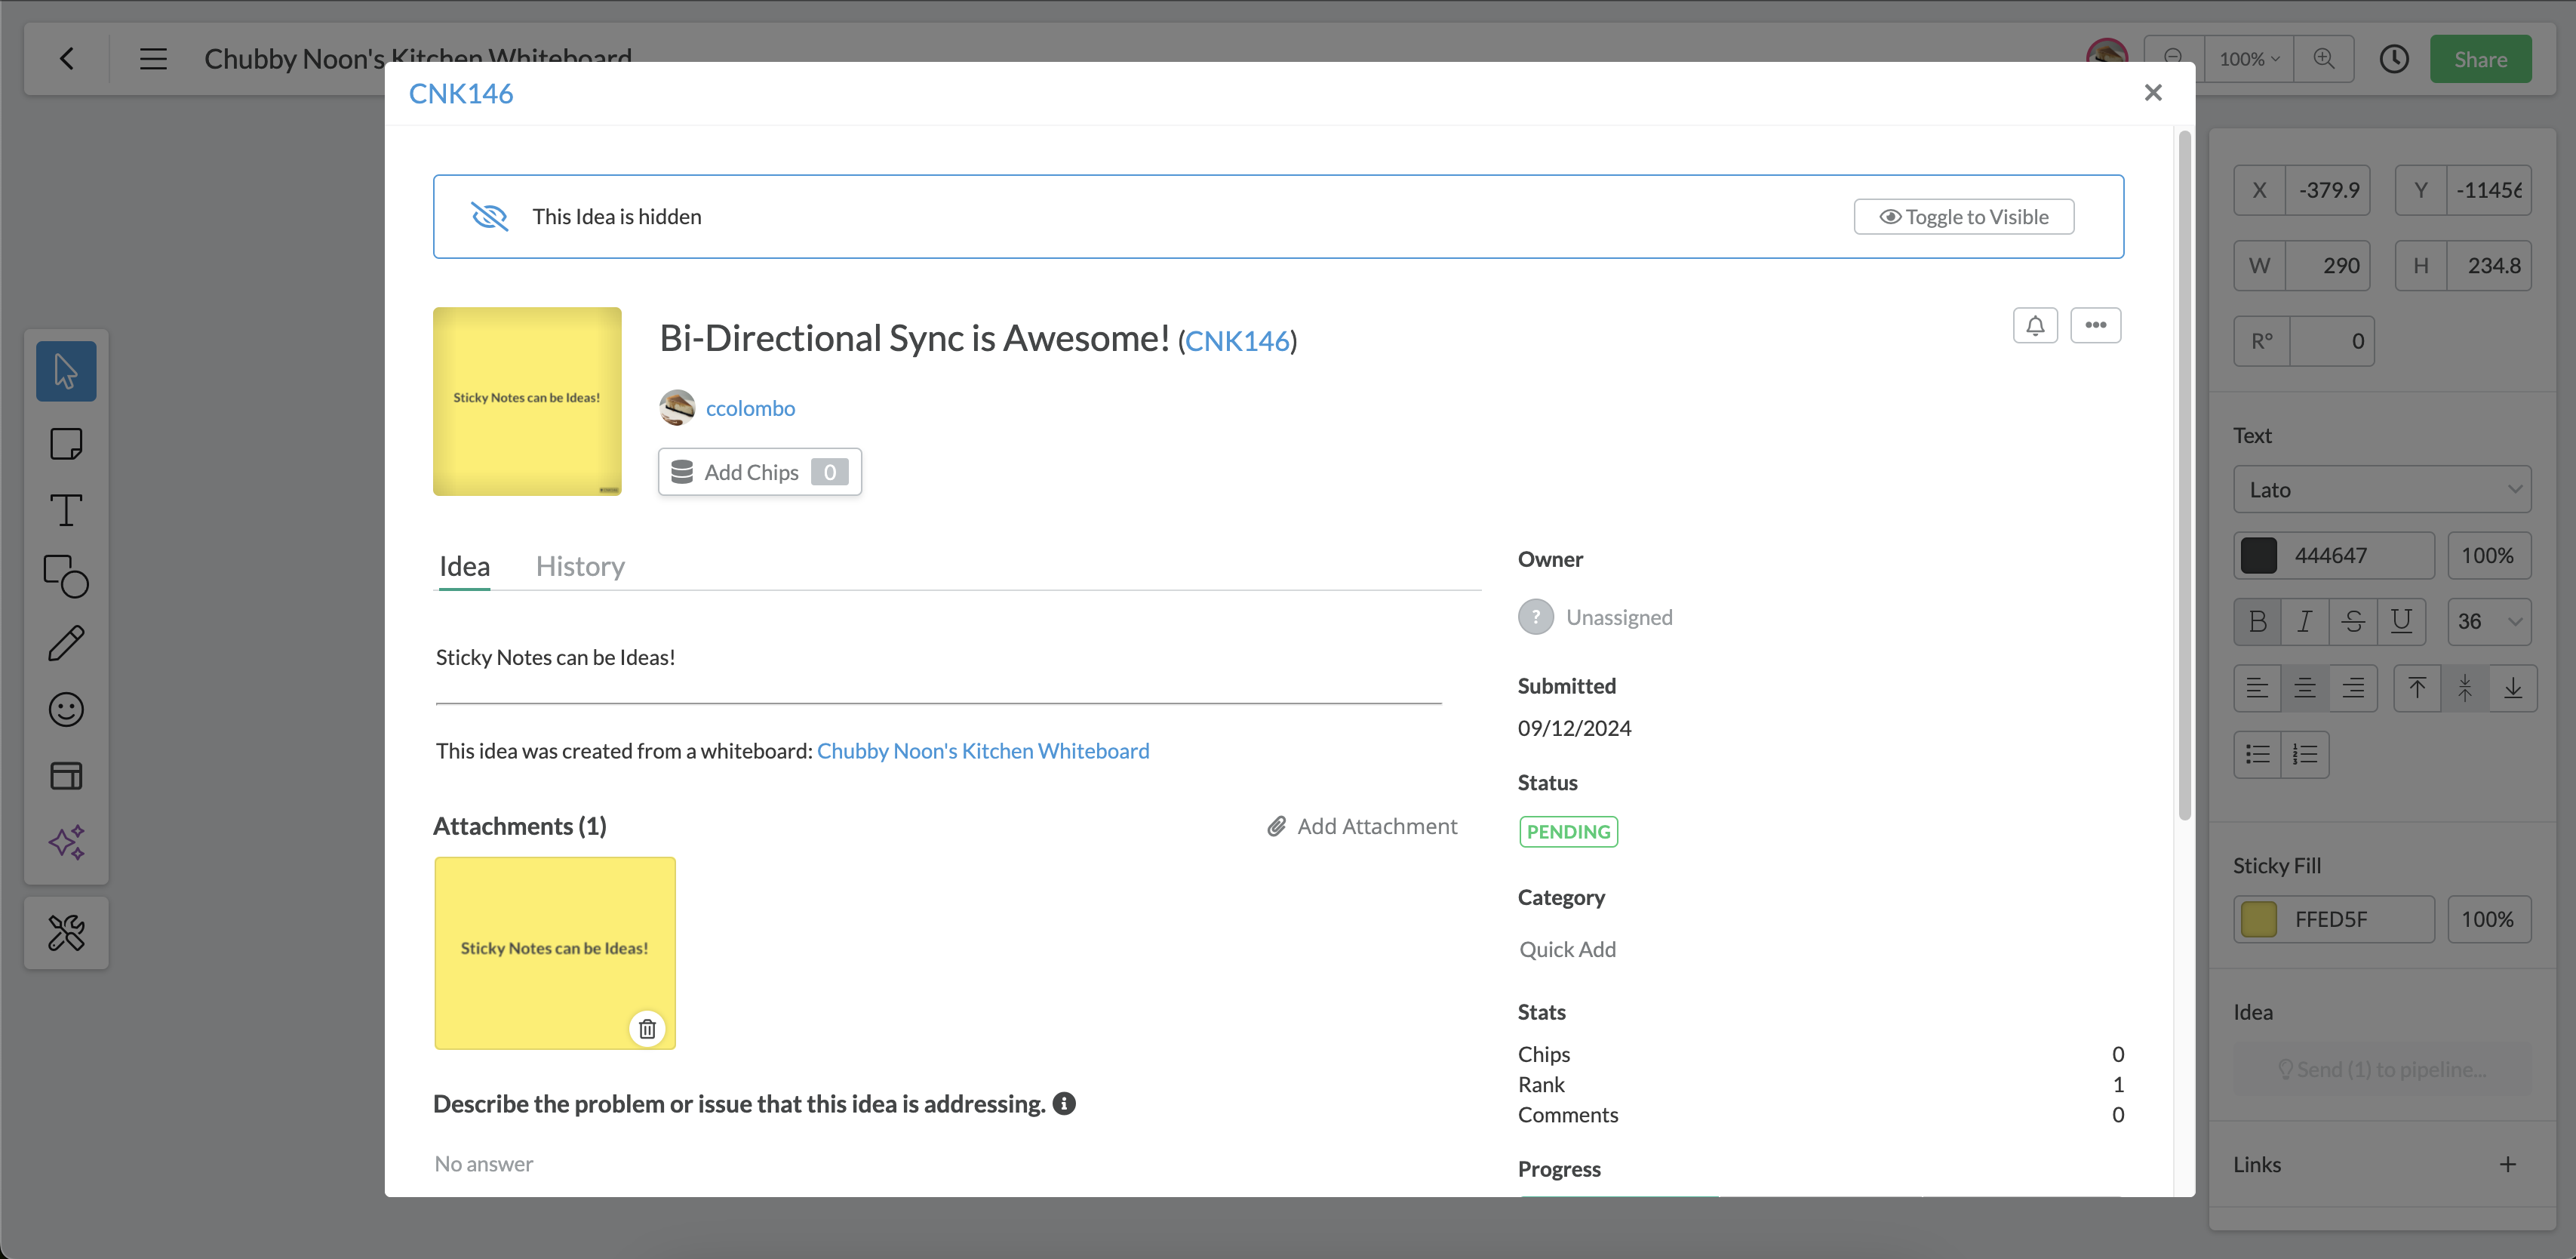Screen dimensions: 2576x1259
Task: Switch to the History tab
Action: (x=580, y=566)
